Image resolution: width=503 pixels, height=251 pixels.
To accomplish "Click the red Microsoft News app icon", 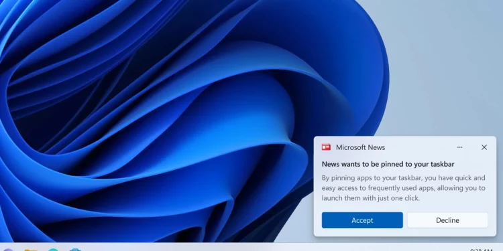I will coord(326,147).
